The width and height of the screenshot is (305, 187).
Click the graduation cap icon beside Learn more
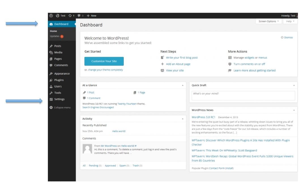click(x=230, y=70)
